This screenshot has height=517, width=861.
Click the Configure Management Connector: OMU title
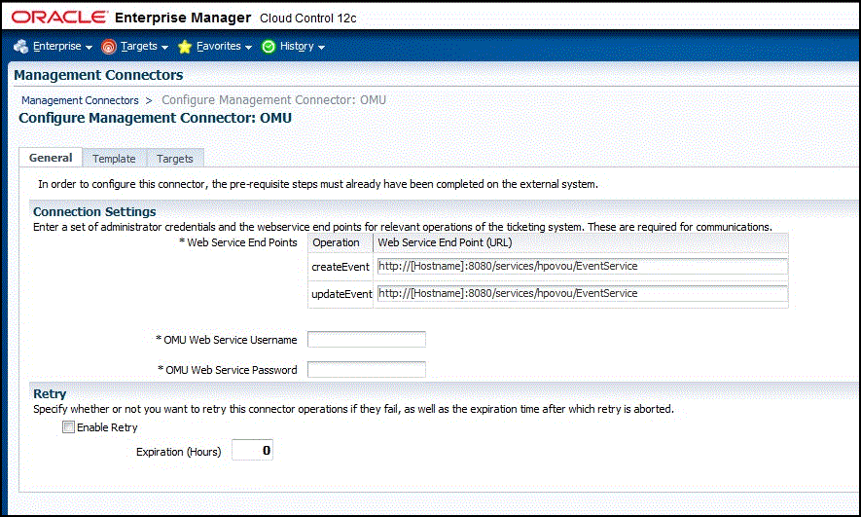(x=156, y=118)
